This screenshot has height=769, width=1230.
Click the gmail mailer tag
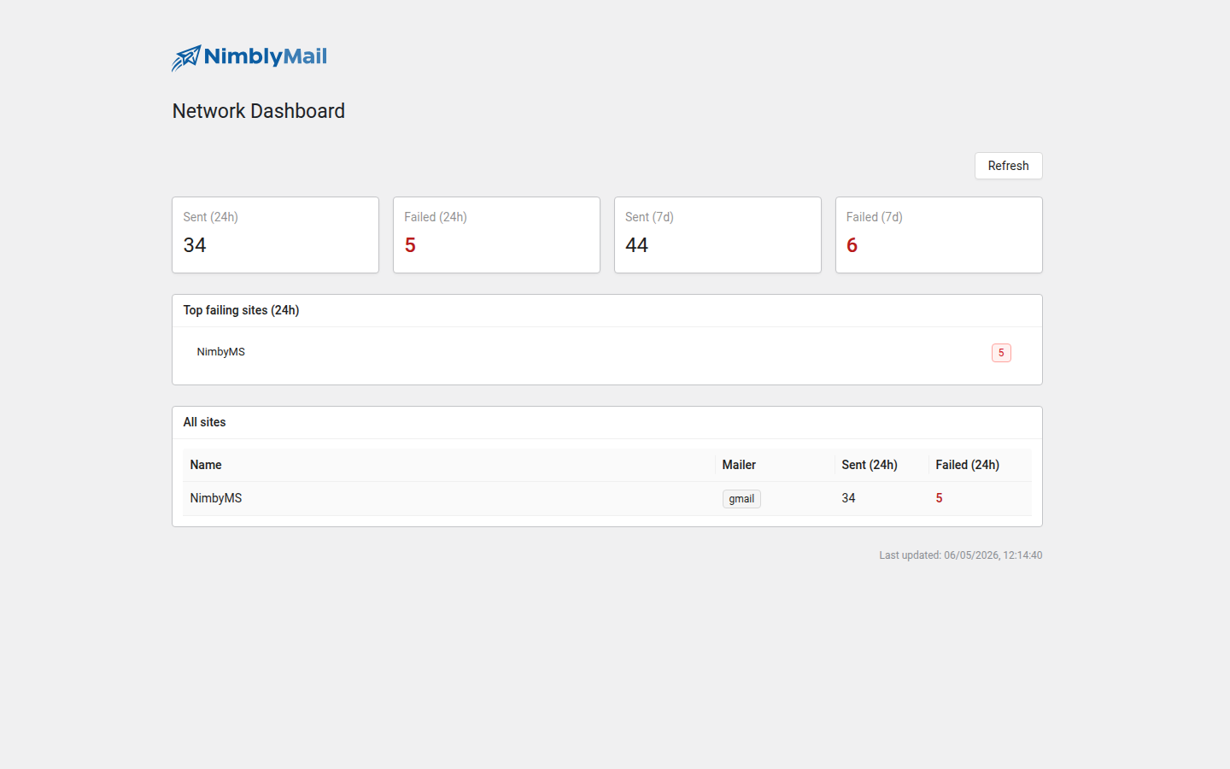click(741, 499)
